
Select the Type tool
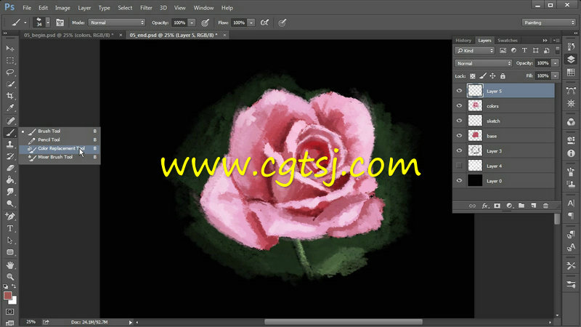pos(10,228)
